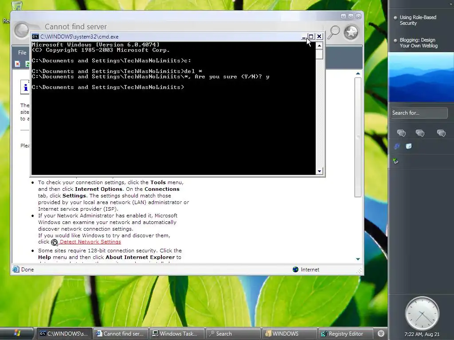Click the browser page scroll down arrow
Viewport: 454px width, 340px height.
coord(358,259)
